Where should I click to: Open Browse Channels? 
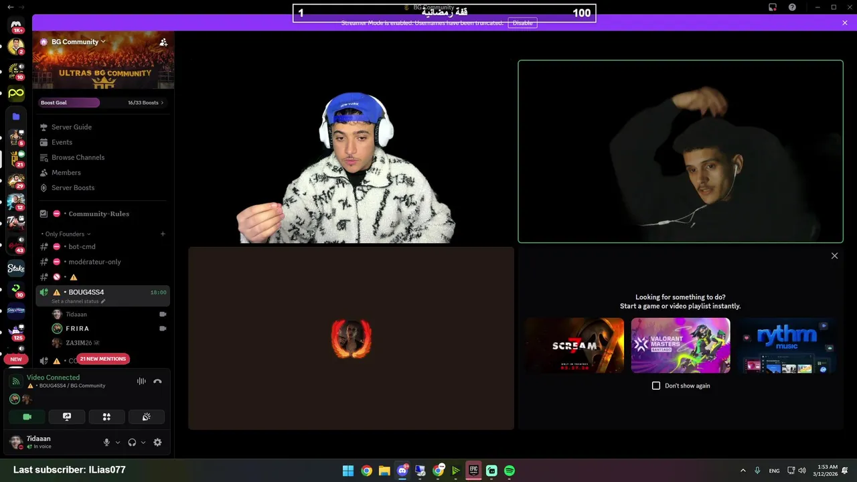[x=78, y=157]
